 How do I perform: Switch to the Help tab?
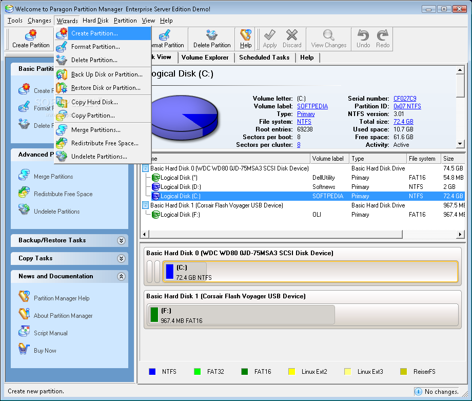click(307, 57)
